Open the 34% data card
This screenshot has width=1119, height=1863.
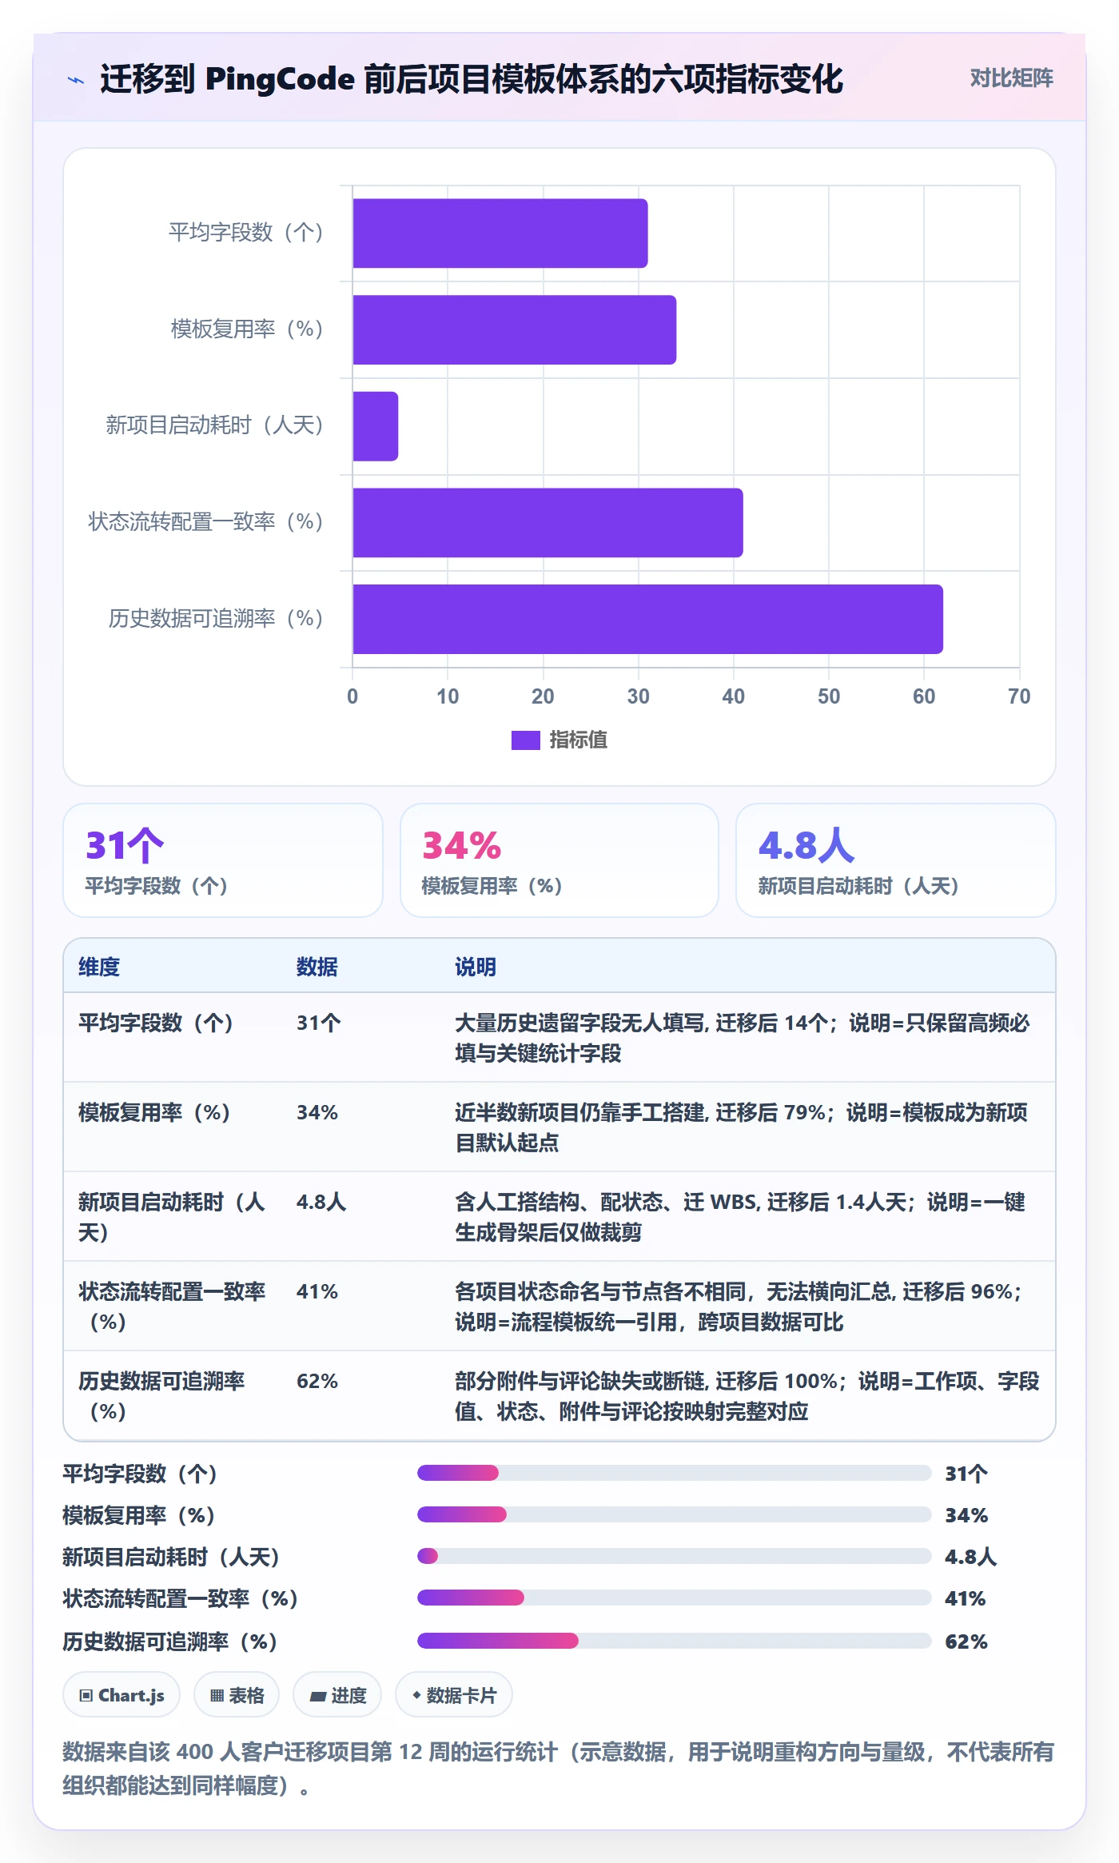[559, 860]
